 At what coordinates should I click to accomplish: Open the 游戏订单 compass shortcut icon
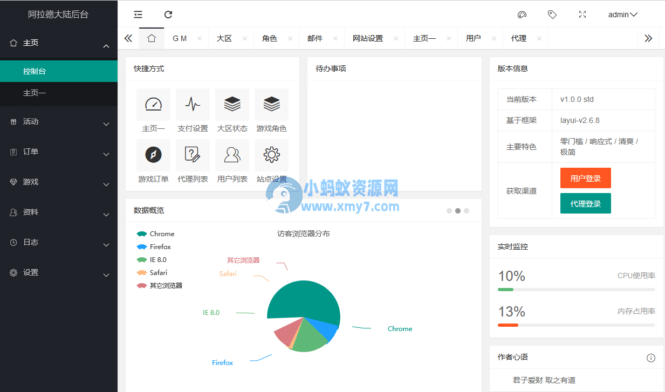[x=153, y=155]
